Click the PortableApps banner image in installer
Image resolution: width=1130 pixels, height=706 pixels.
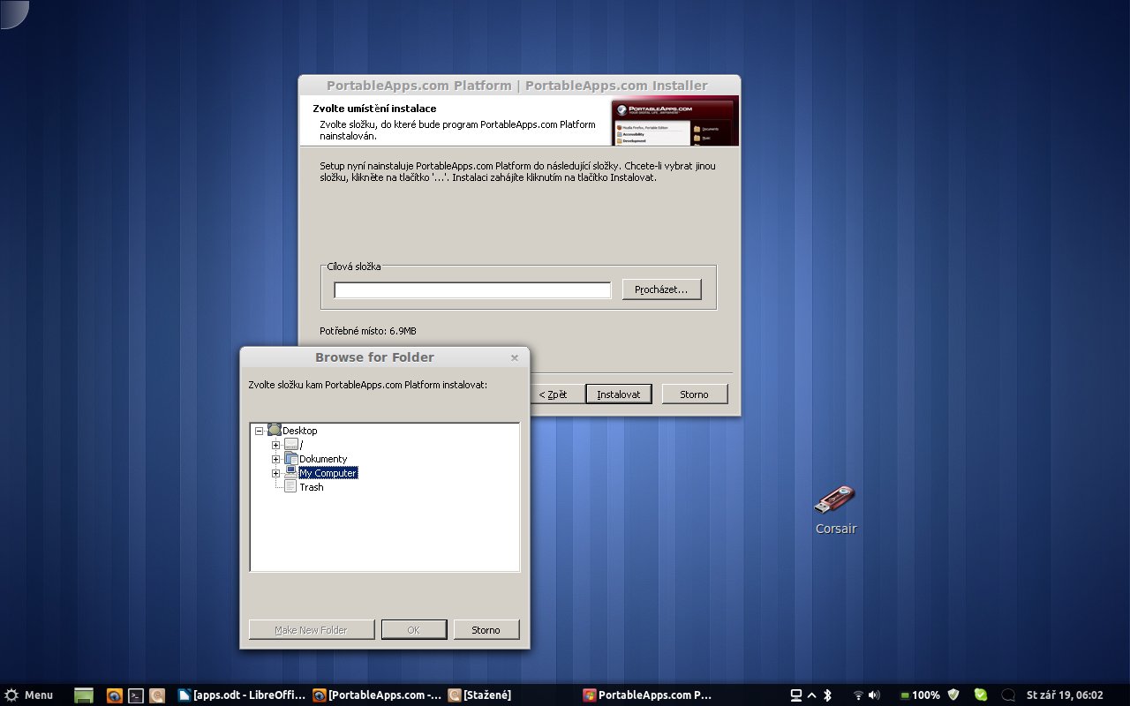click(675, 121)
